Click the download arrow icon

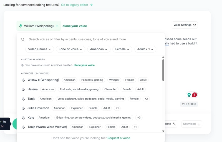(199, 124)
